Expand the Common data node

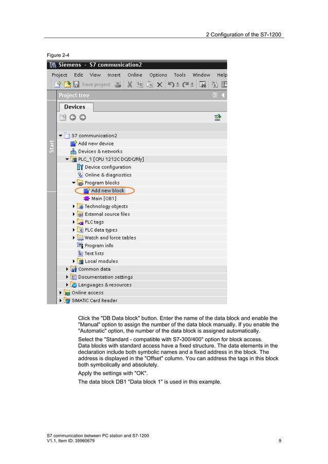67,269
